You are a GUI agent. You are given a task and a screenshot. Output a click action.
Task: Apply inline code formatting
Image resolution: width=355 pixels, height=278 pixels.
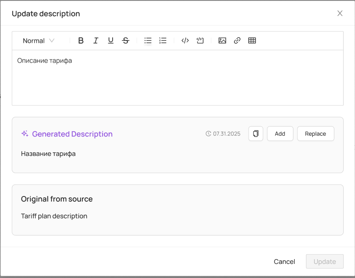(185, 41)
